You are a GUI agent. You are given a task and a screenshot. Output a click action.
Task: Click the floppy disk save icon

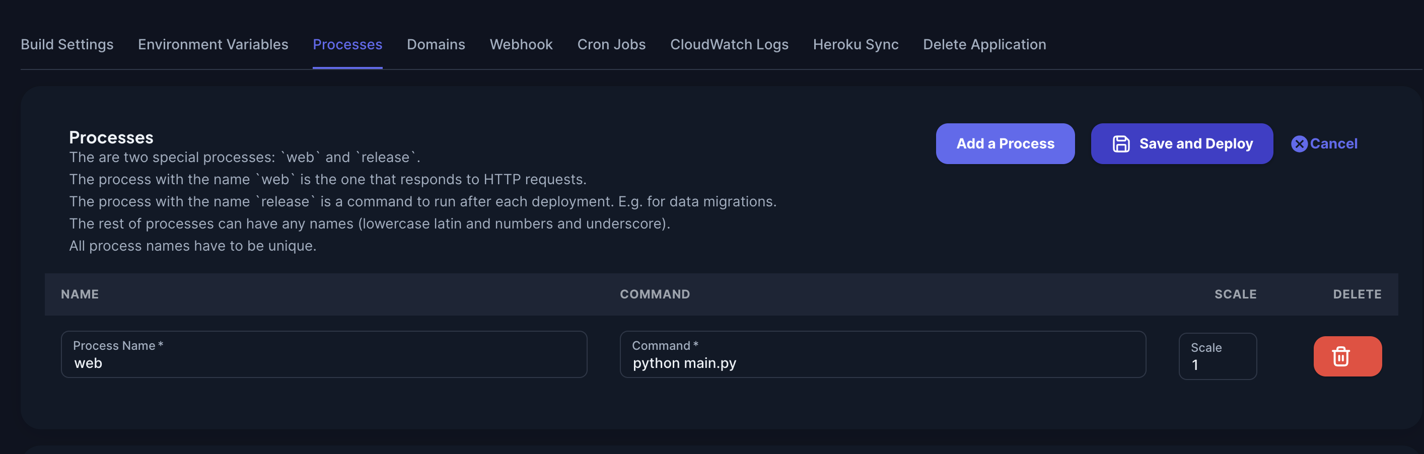pyautogui.click(x=1120, y=143)
